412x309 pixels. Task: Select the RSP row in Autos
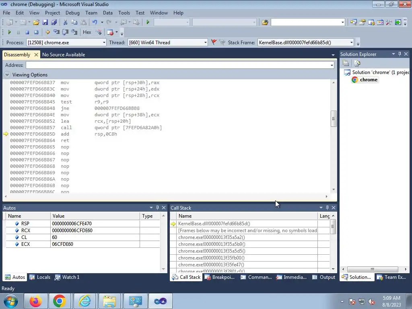coord(82,224)
